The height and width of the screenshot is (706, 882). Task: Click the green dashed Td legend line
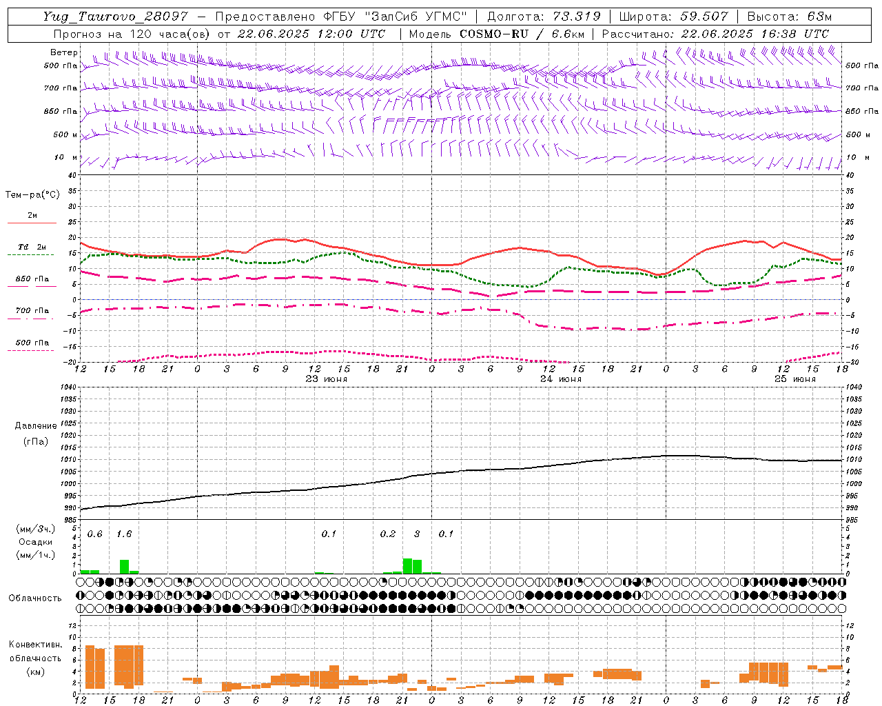[30, 255]
